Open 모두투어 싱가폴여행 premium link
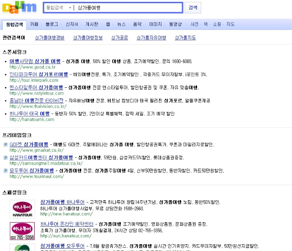The image size is (292, 251). click(x=31, y=171)
